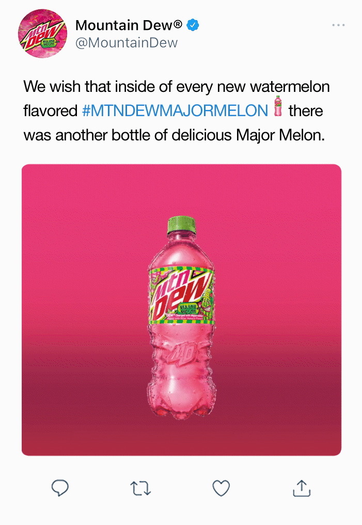Viewport: 362px width, 525px height.
Task: Click the Mtn Dew logo on the bottle label
Action: click(179, 293)
